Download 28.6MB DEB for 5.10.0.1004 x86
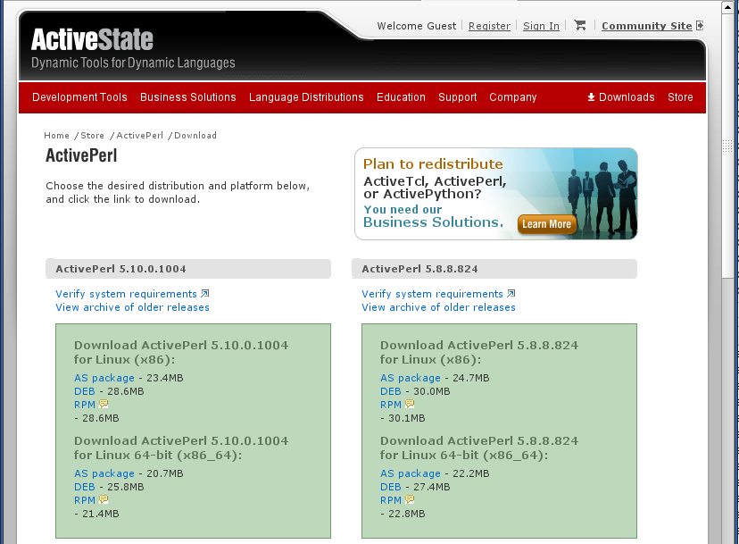The width and height of the screenshot is (739, 544). pyautogui.click(x=85, y=391)
